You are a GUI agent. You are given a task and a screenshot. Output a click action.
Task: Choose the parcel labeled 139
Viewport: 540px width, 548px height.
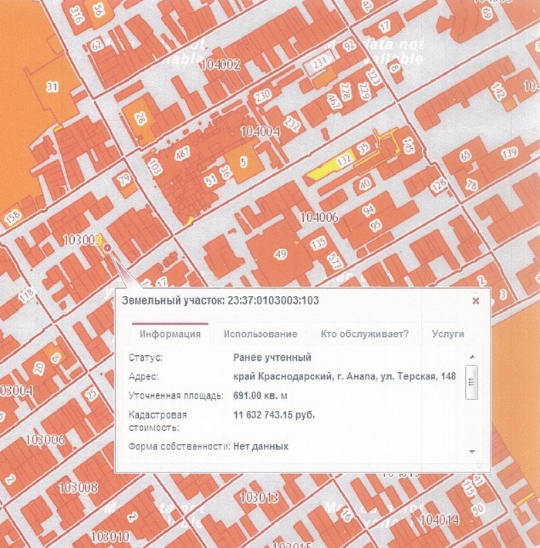click(x=508, y=154)
